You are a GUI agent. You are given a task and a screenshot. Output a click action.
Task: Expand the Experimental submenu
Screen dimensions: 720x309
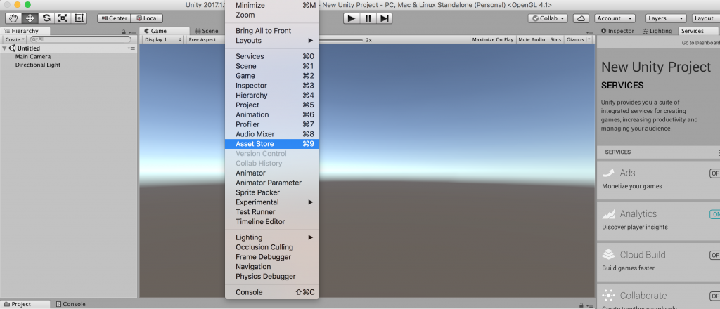272,202
